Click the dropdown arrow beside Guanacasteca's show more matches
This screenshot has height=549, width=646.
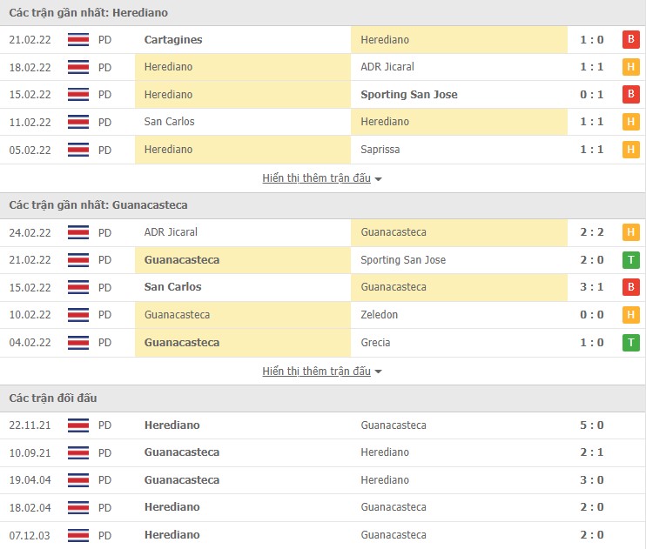378,372
